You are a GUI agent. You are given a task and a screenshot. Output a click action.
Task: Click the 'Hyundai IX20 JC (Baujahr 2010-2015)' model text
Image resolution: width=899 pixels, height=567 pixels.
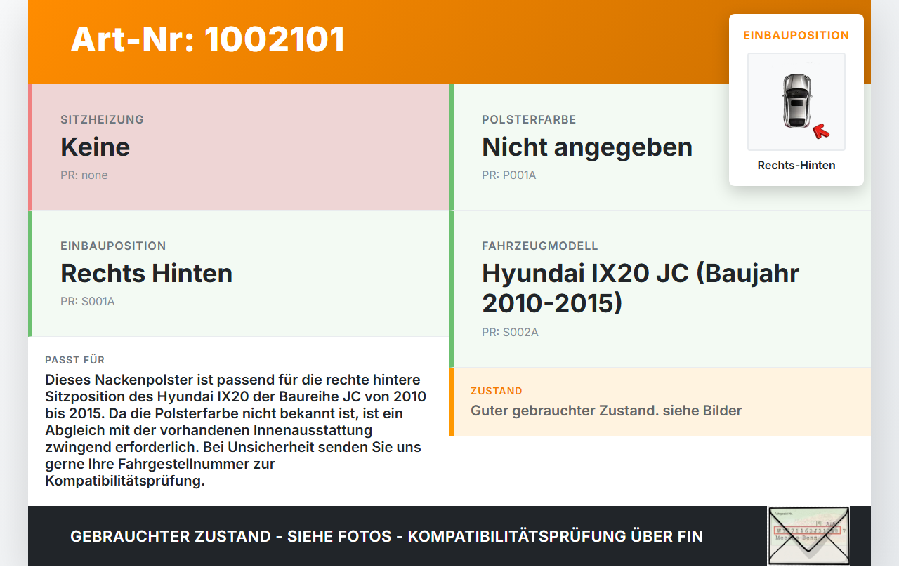[641, 288]
